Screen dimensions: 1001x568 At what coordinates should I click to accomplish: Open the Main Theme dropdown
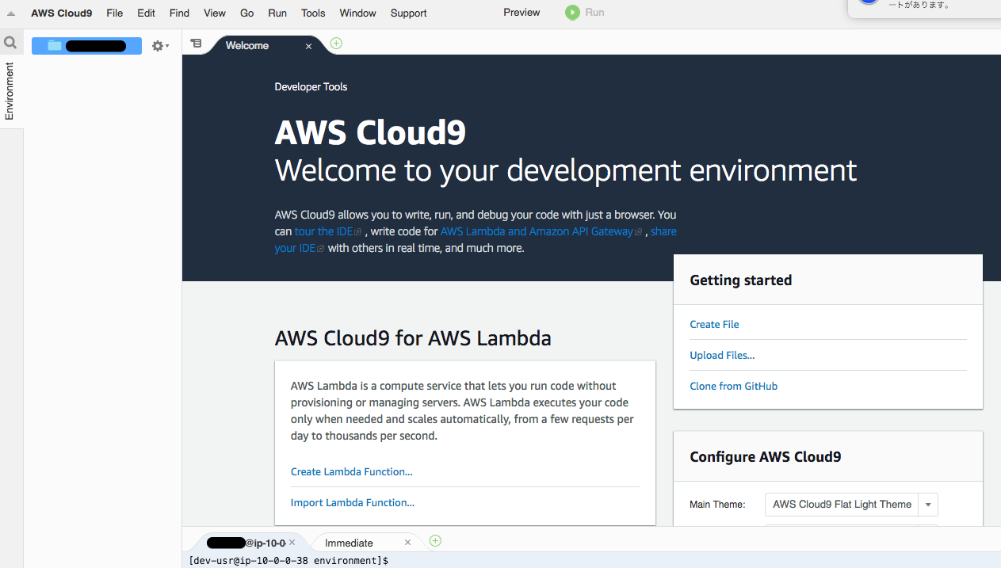[842, 504]
